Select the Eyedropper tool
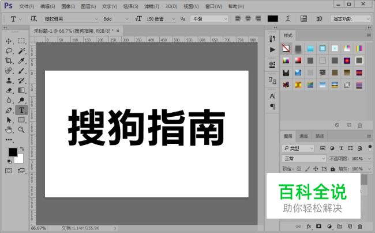Screen dimensions: 375x233 click(21, 61)
